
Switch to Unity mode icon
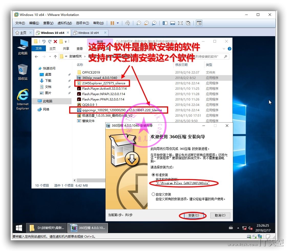tap(188, 23)
